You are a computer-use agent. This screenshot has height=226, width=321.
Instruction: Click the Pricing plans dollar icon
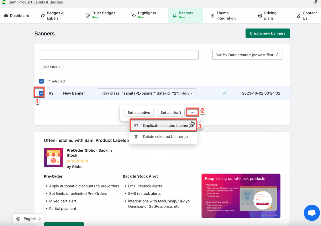click(260, 16)
